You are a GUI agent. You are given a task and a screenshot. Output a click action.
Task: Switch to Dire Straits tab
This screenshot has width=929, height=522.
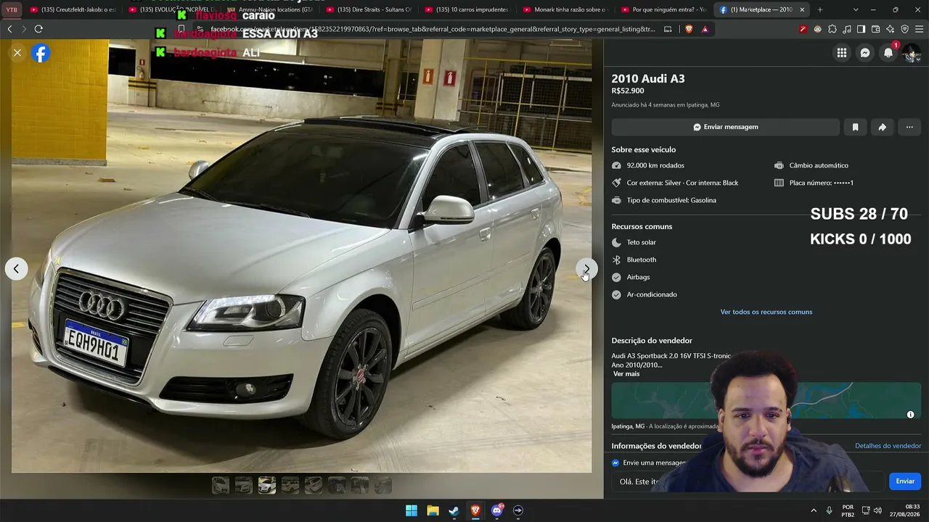coord(369,9)
